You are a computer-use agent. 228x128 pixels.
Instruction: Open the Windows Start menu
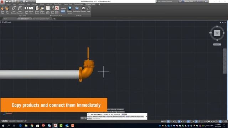click(x=2, y=126)
